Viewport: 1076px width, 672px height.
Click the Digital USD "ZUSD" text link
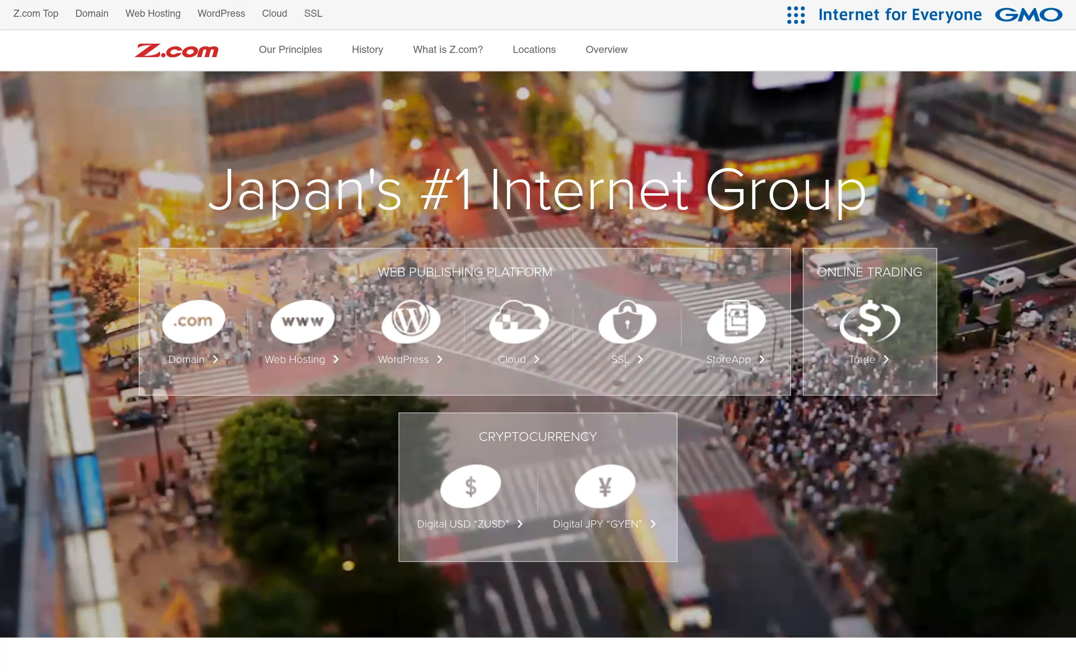click(463, 524)
